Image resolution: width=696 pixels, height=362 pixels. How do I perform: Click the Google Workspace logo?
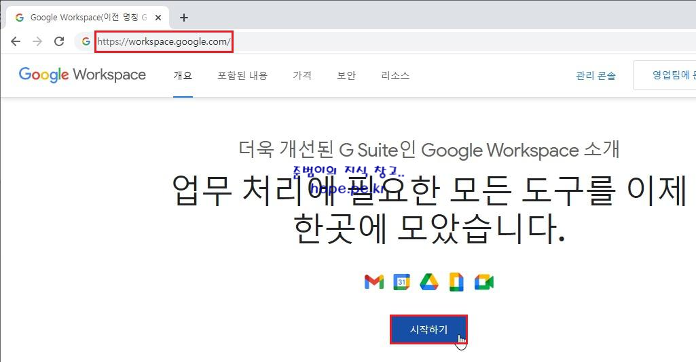point(82,75)
